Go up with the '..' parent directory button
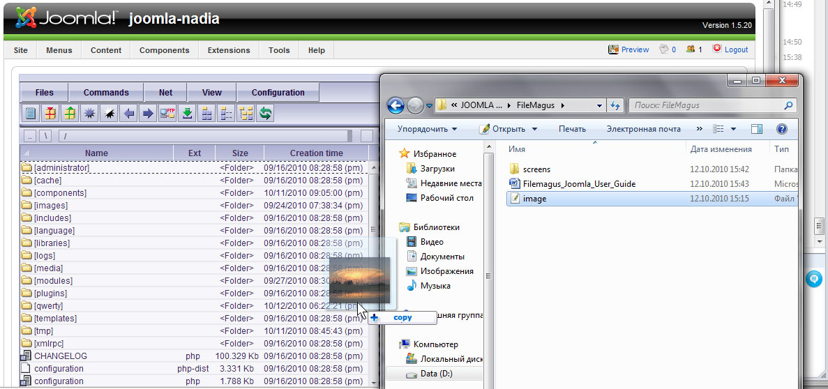This screenshot has width=828, height=389. [29, 136]
